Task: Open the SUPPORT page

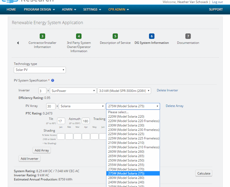Action: tap(216, 10)
